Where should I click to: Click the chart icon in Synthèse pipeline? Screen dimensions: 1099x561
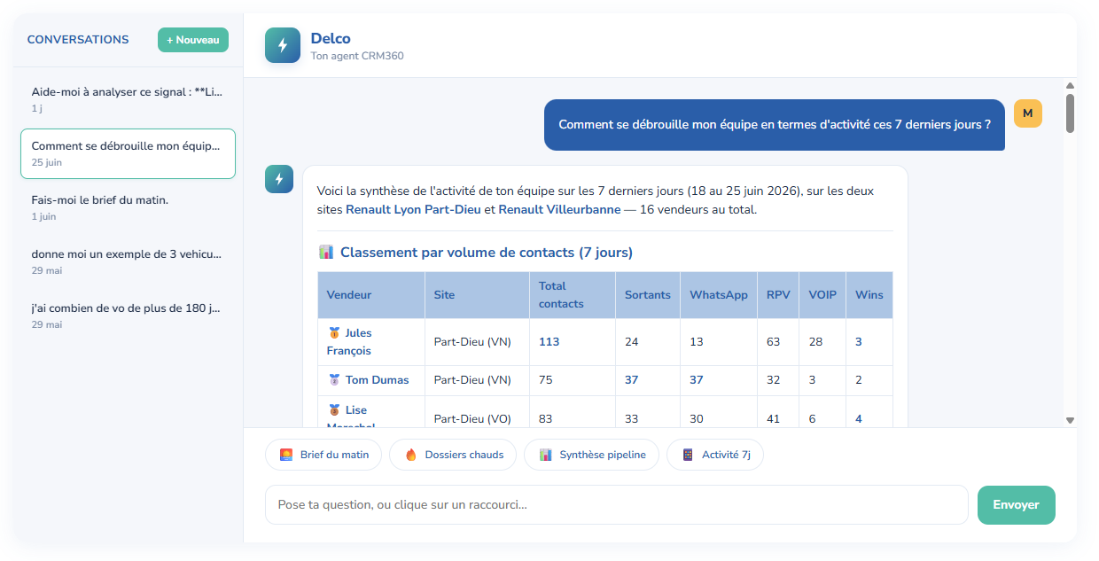point(545,455)
